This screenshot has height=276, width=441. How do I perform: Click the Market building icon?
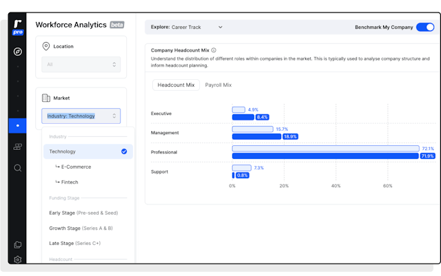46,98
